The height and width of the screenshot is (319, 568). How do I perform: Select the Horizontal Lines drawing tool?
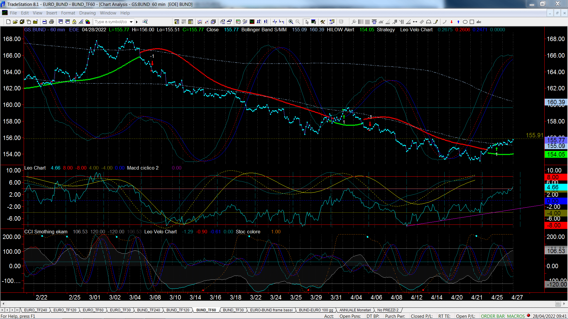tap(367, 22)
